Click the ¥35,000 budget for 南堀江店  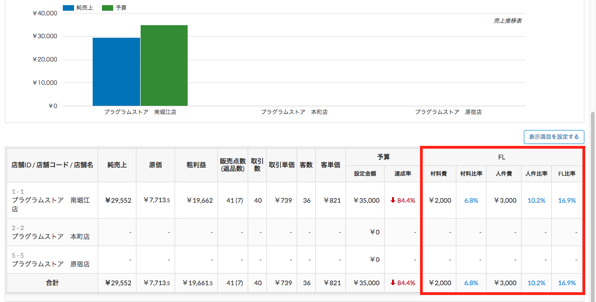tap(366, 200)
